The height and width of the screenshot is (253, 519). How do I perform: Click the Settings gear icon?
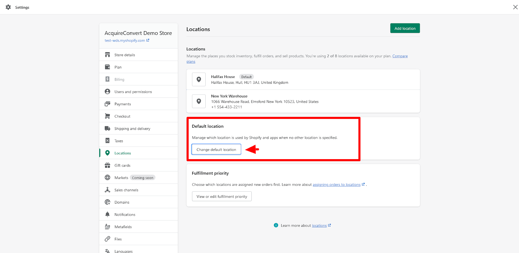8,7
